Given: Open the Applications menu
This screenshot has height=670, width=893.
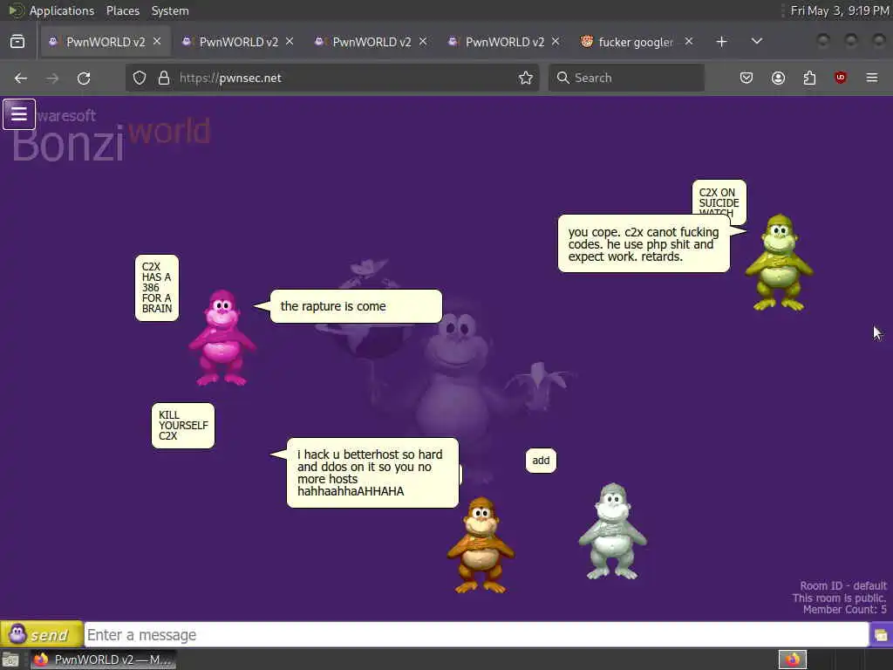Looking at the screenshot, I should click(x=62, y=10).
